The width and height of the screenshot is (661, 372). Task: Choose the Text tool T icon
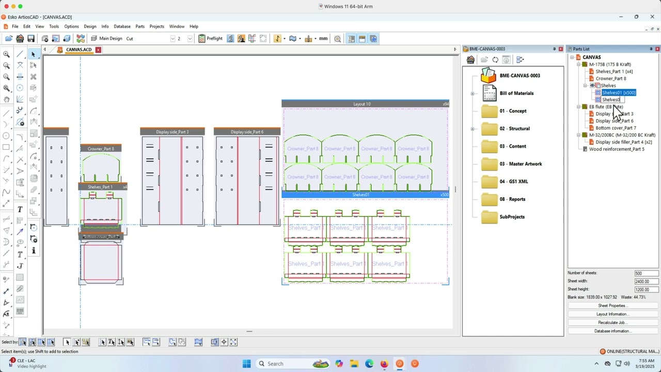(20, 209)
